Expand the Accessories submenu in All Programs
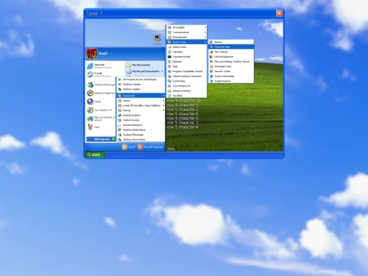 tap(141, 96)
